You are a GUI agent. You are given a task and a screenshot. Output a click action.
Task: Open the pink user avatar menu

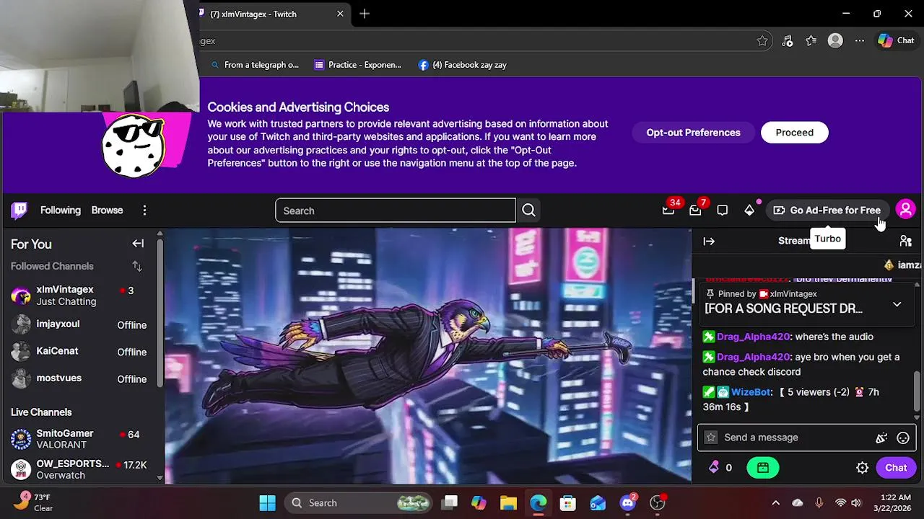tap(905, 210)
